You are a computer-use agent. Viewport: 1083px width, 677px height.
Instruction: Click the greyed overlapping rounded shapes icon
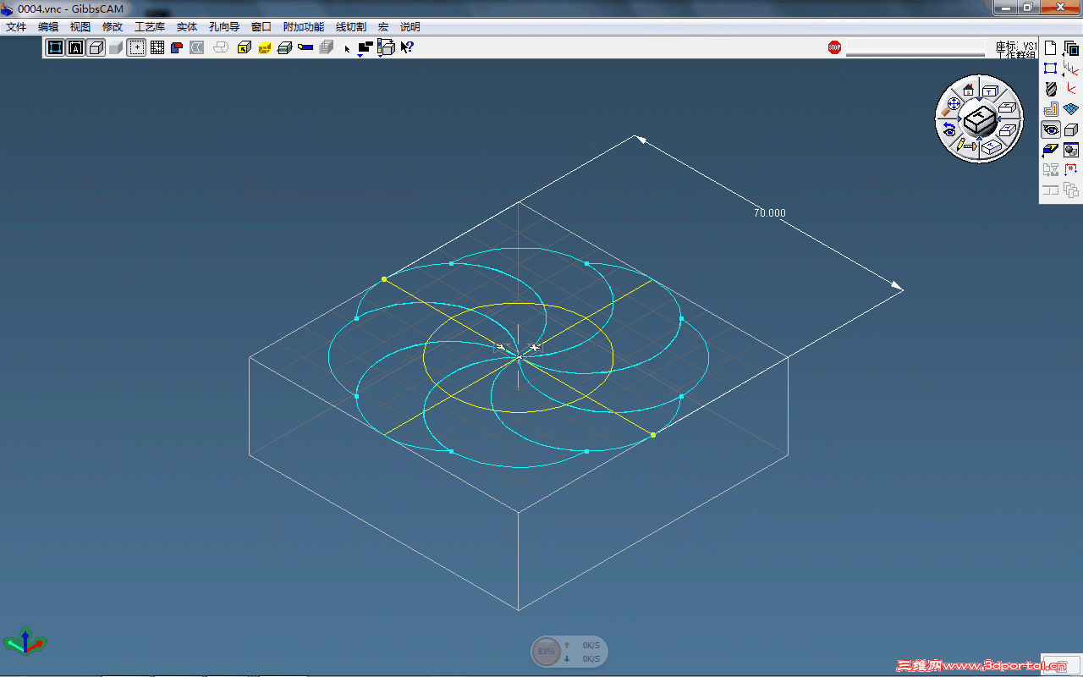(221, 47)
